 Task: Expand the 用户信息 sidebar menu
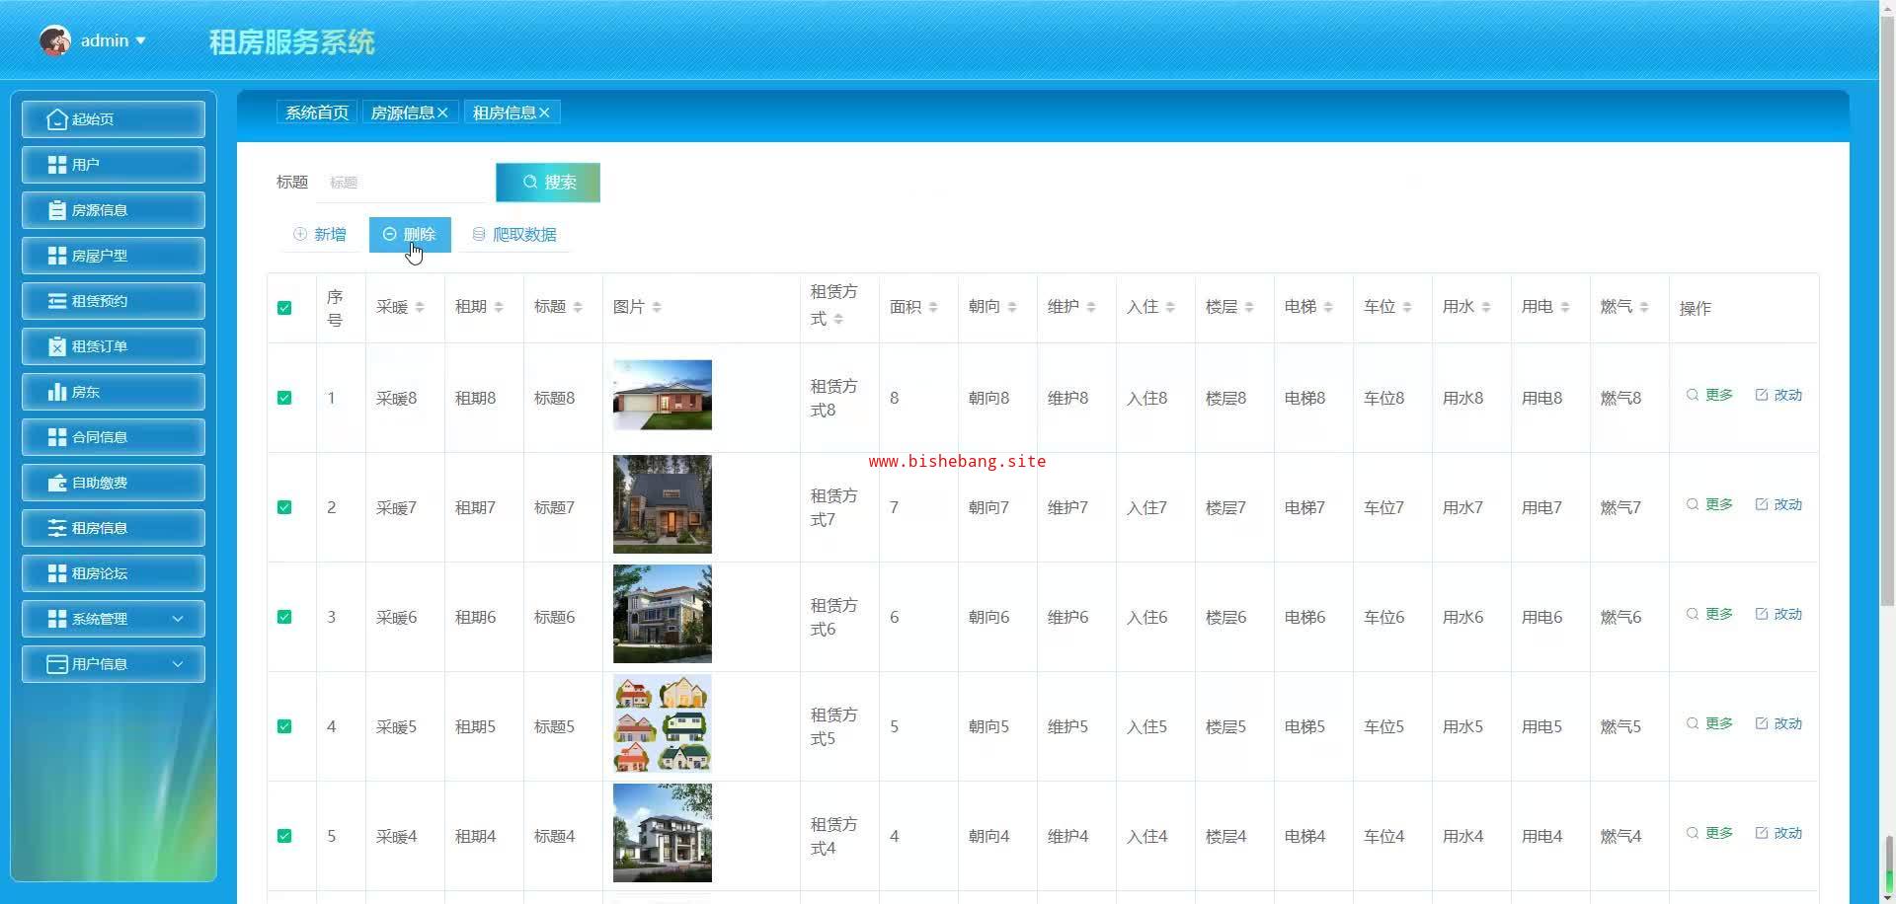point(114,664)
